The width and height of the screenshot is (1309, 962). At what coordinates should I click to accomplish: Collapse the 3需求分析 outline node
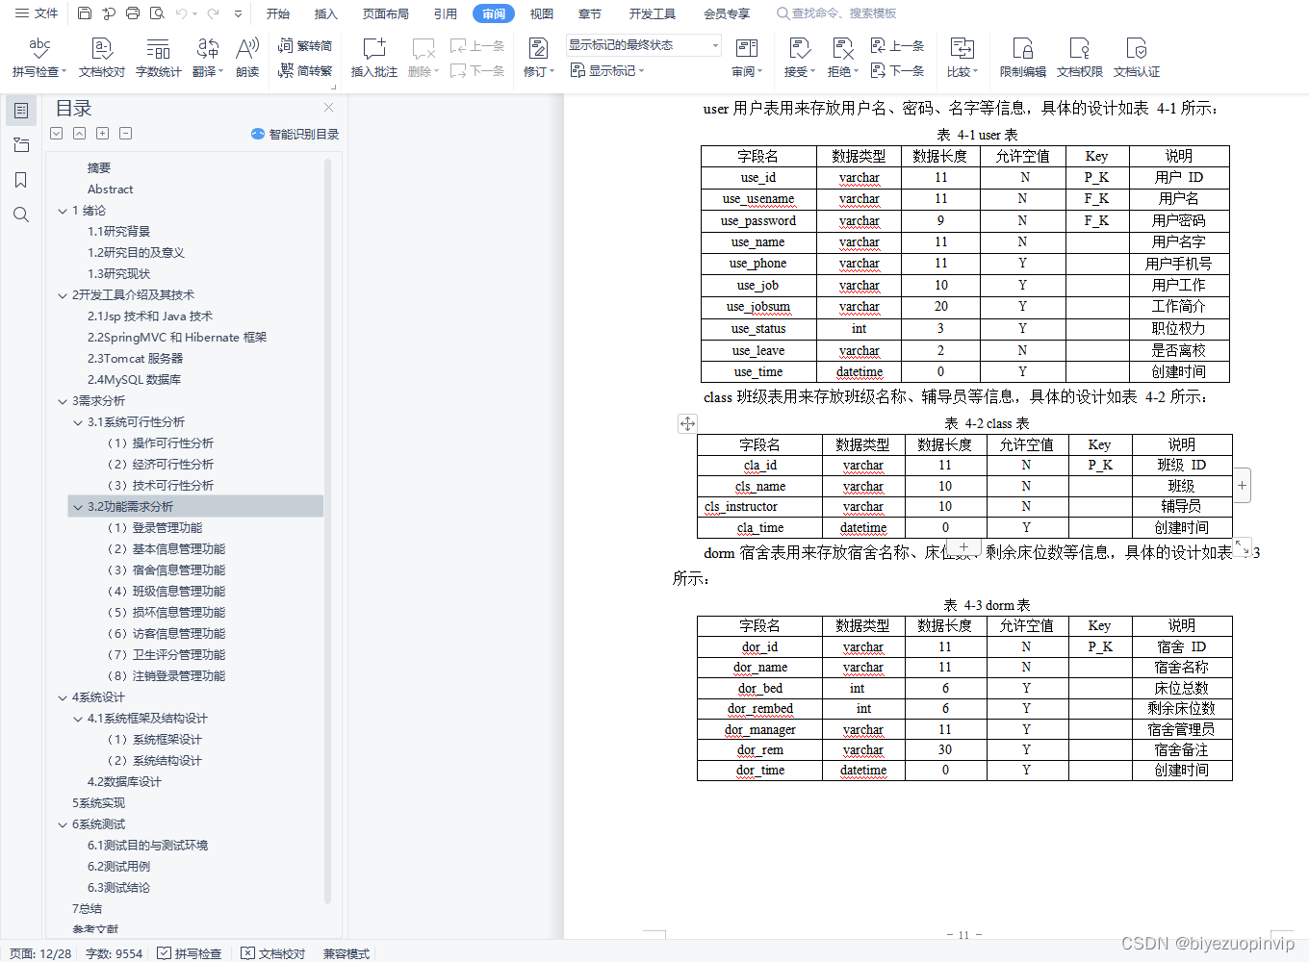coord(63,401)
